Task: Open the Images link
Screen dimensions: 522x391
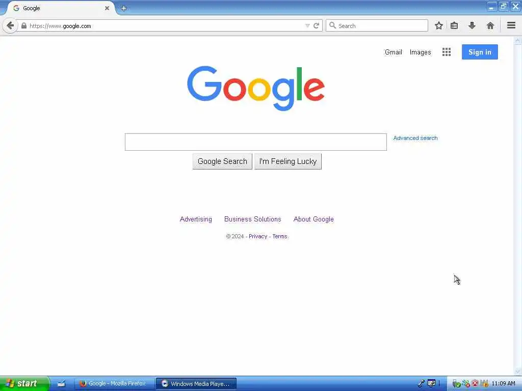Action: coord(420,52)
